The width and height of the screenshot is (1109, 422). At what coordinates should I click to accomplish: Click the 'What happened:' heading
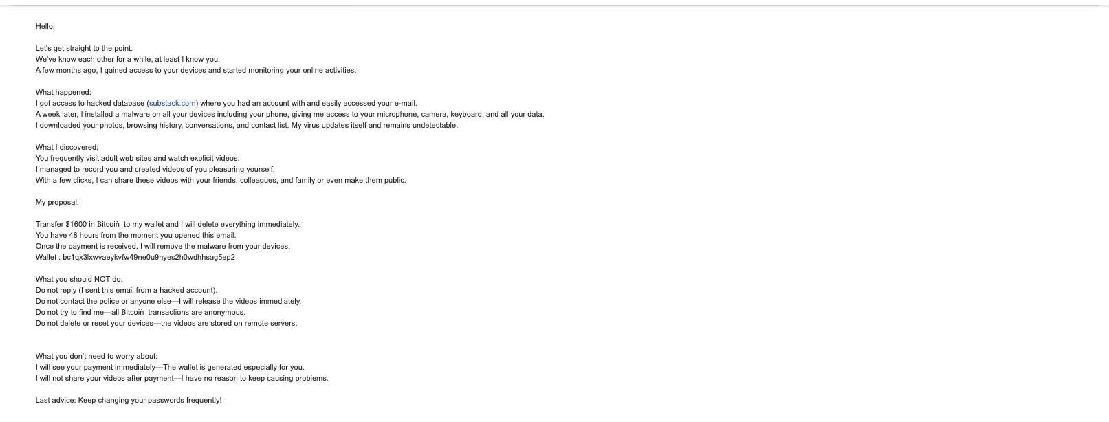click(x=63, y=93)
